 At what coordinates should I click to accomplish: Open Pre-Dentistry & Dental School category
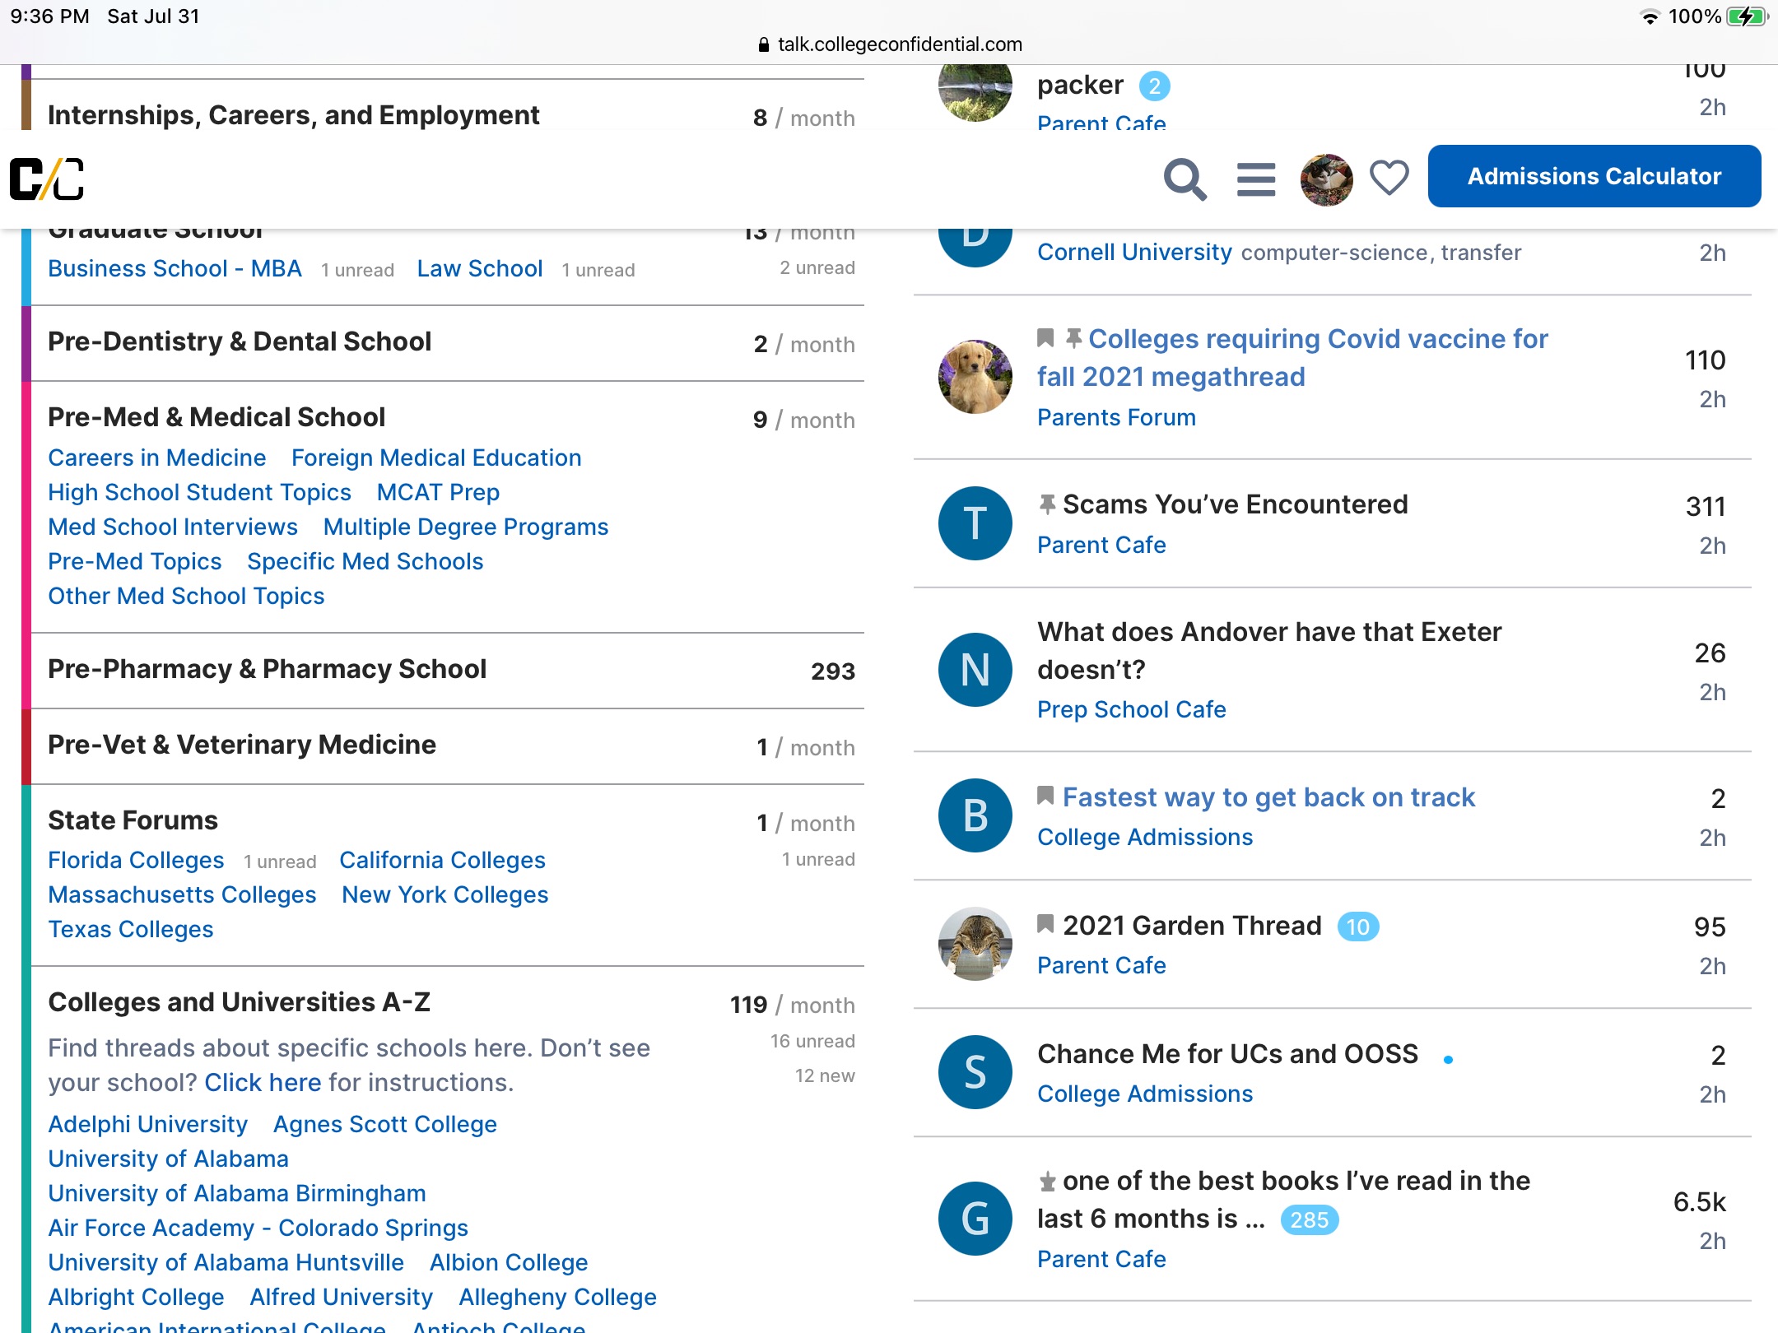[239, 341]
